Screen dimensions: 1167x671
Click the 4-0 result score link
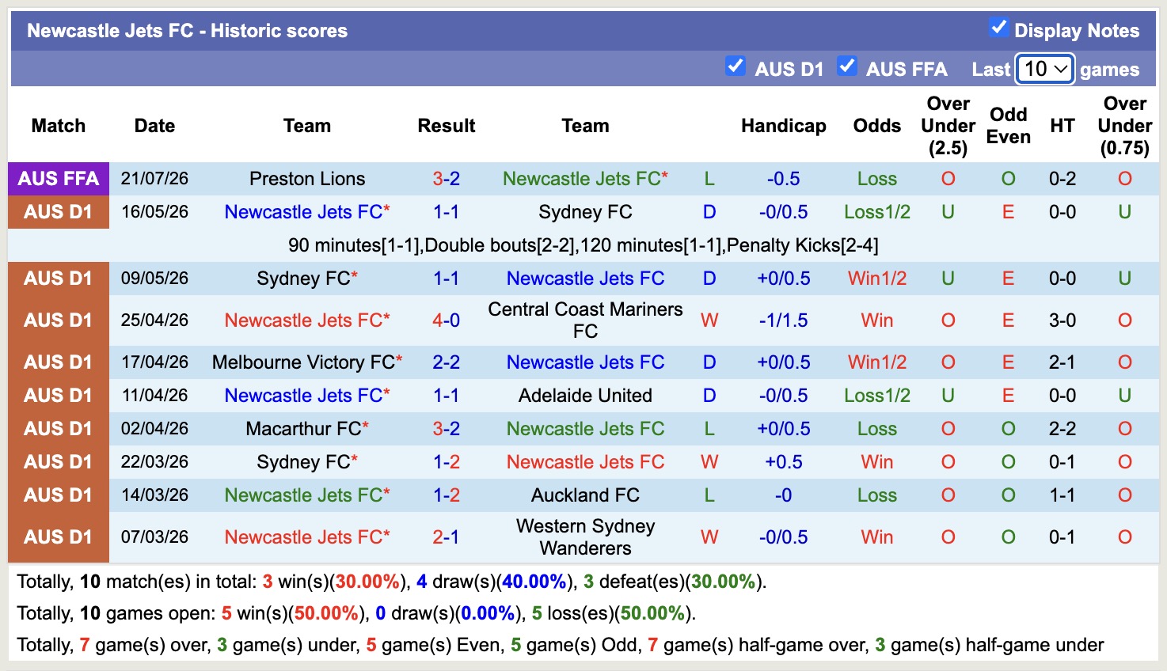(447, 320)
